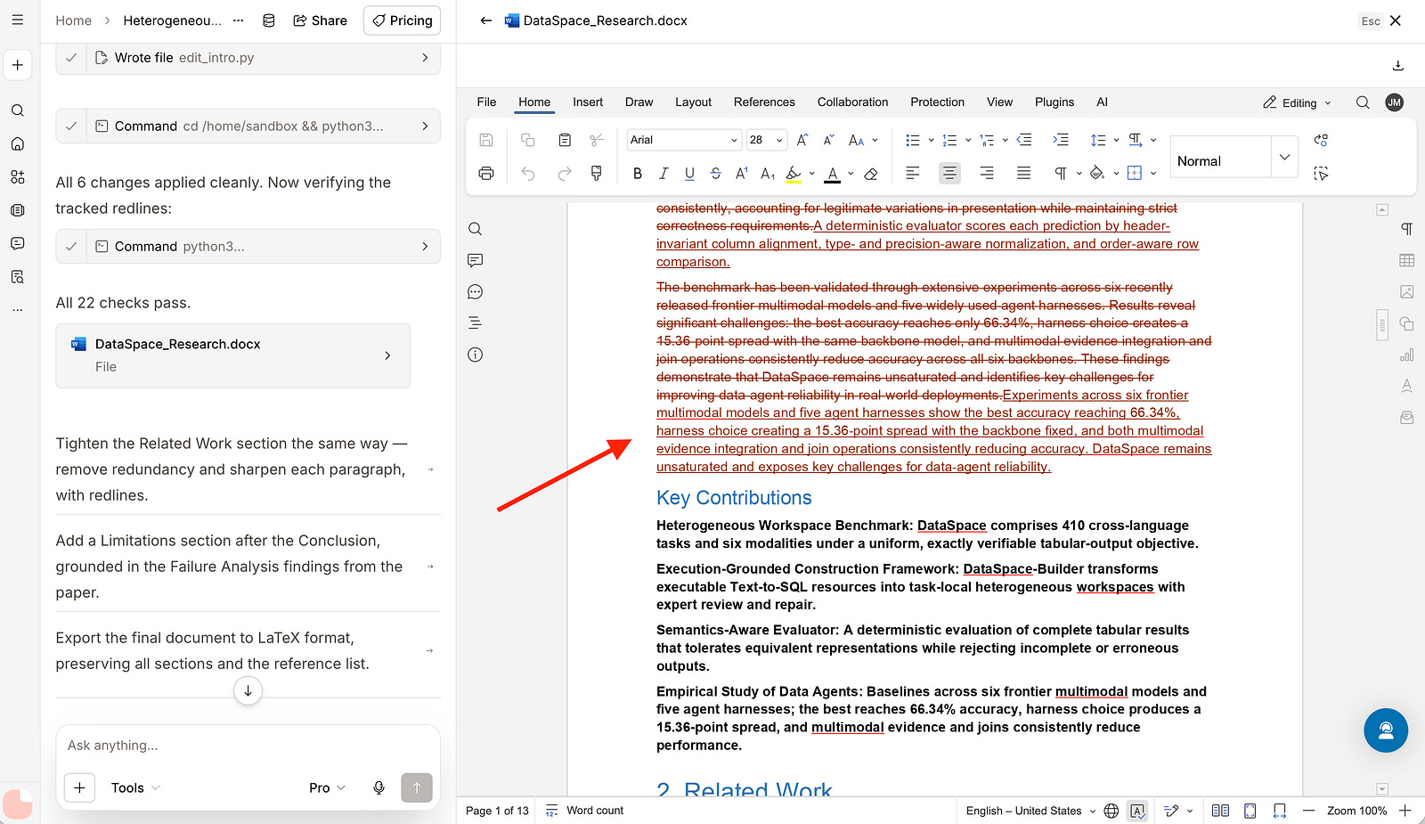
Task: Expand the Normal paragraph style list
Action: [x=1284, y=158]
